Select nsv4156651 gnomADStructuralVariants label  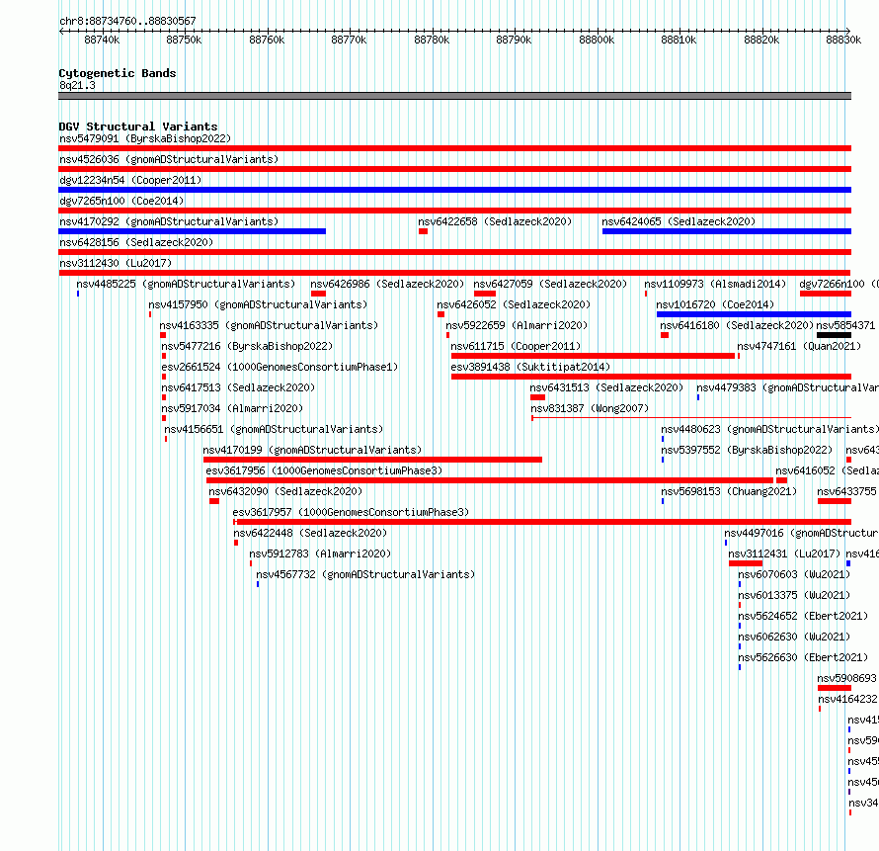[274, 429]
